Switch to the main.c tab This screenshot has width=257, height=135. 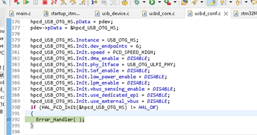pyautogui.click(x=20, y=13)
